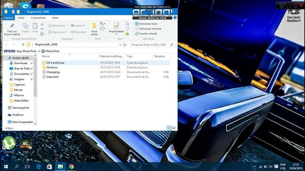Click the back navigation arrow

click(7, 45)
